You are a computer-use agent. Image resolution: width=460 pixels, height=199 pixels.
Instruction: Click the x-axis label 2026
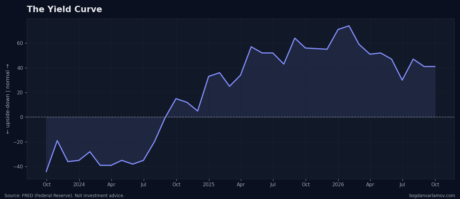tap(338, 185)
